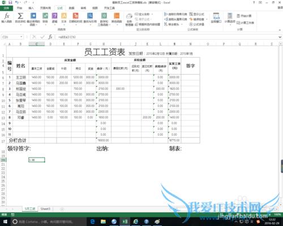
Task: Redo the last undone action
Action: pos(25,2)
